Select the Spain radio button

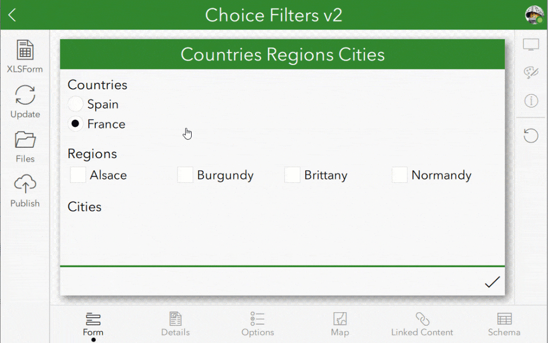(x=75, y=104)
